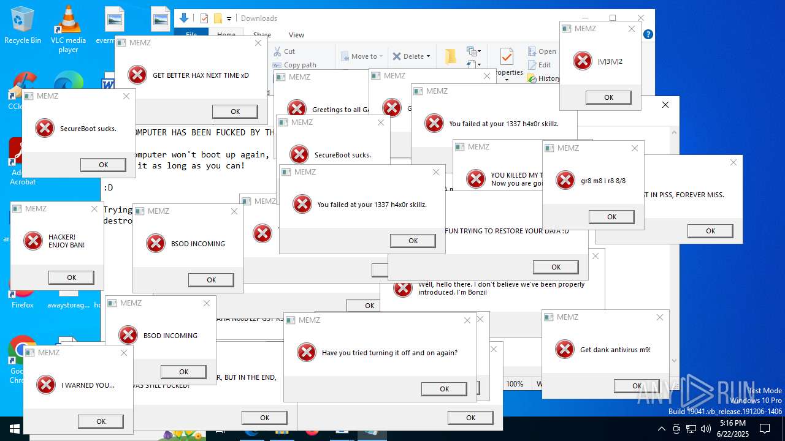This screenshot has width=785, height=441.
Task: Open Explorer help question mark icon
Action: (648, 35)
